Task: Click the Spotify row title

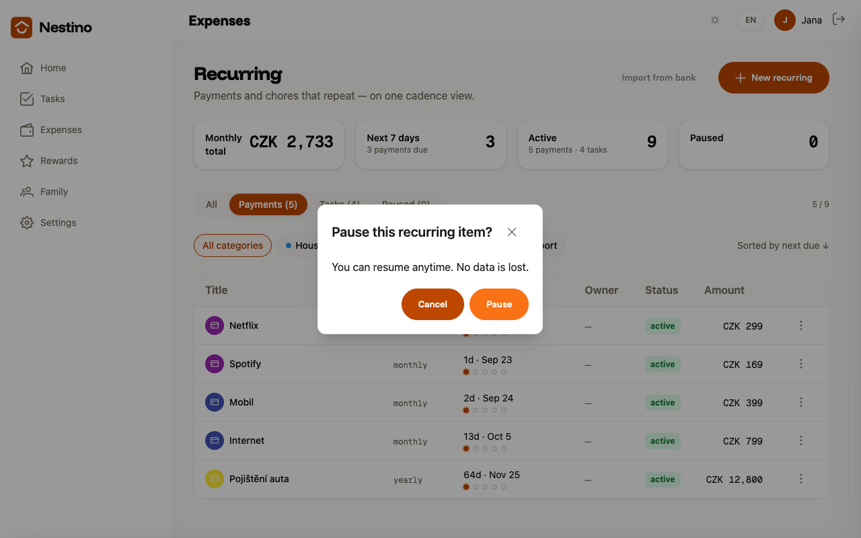Action: tap(245, 364)
